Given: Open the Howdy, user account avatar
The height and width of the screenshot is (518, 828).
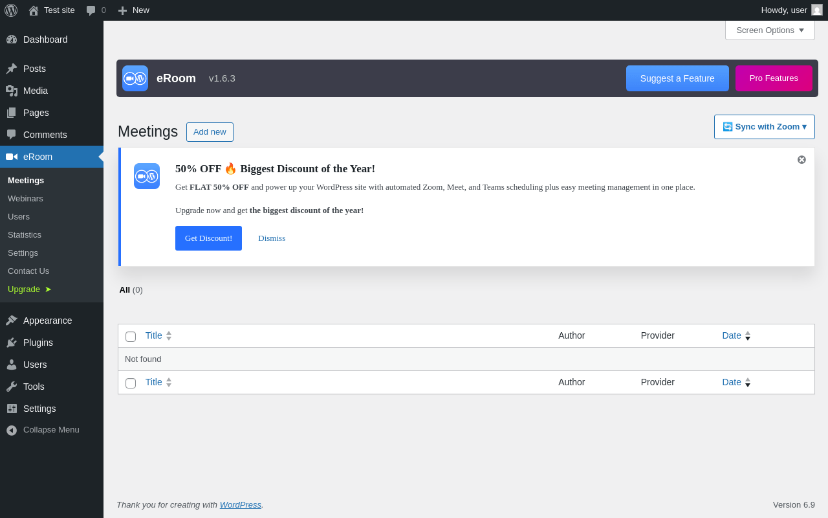Looking at the screenshot, I should pyautogui.click(x=817, y=10).
